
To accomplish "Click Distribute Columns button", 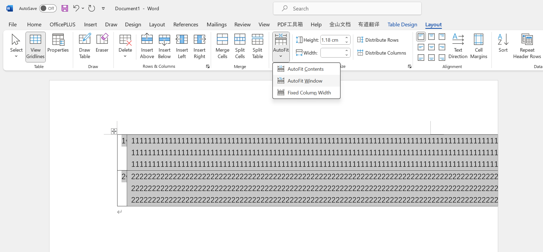I will [382, 53].
